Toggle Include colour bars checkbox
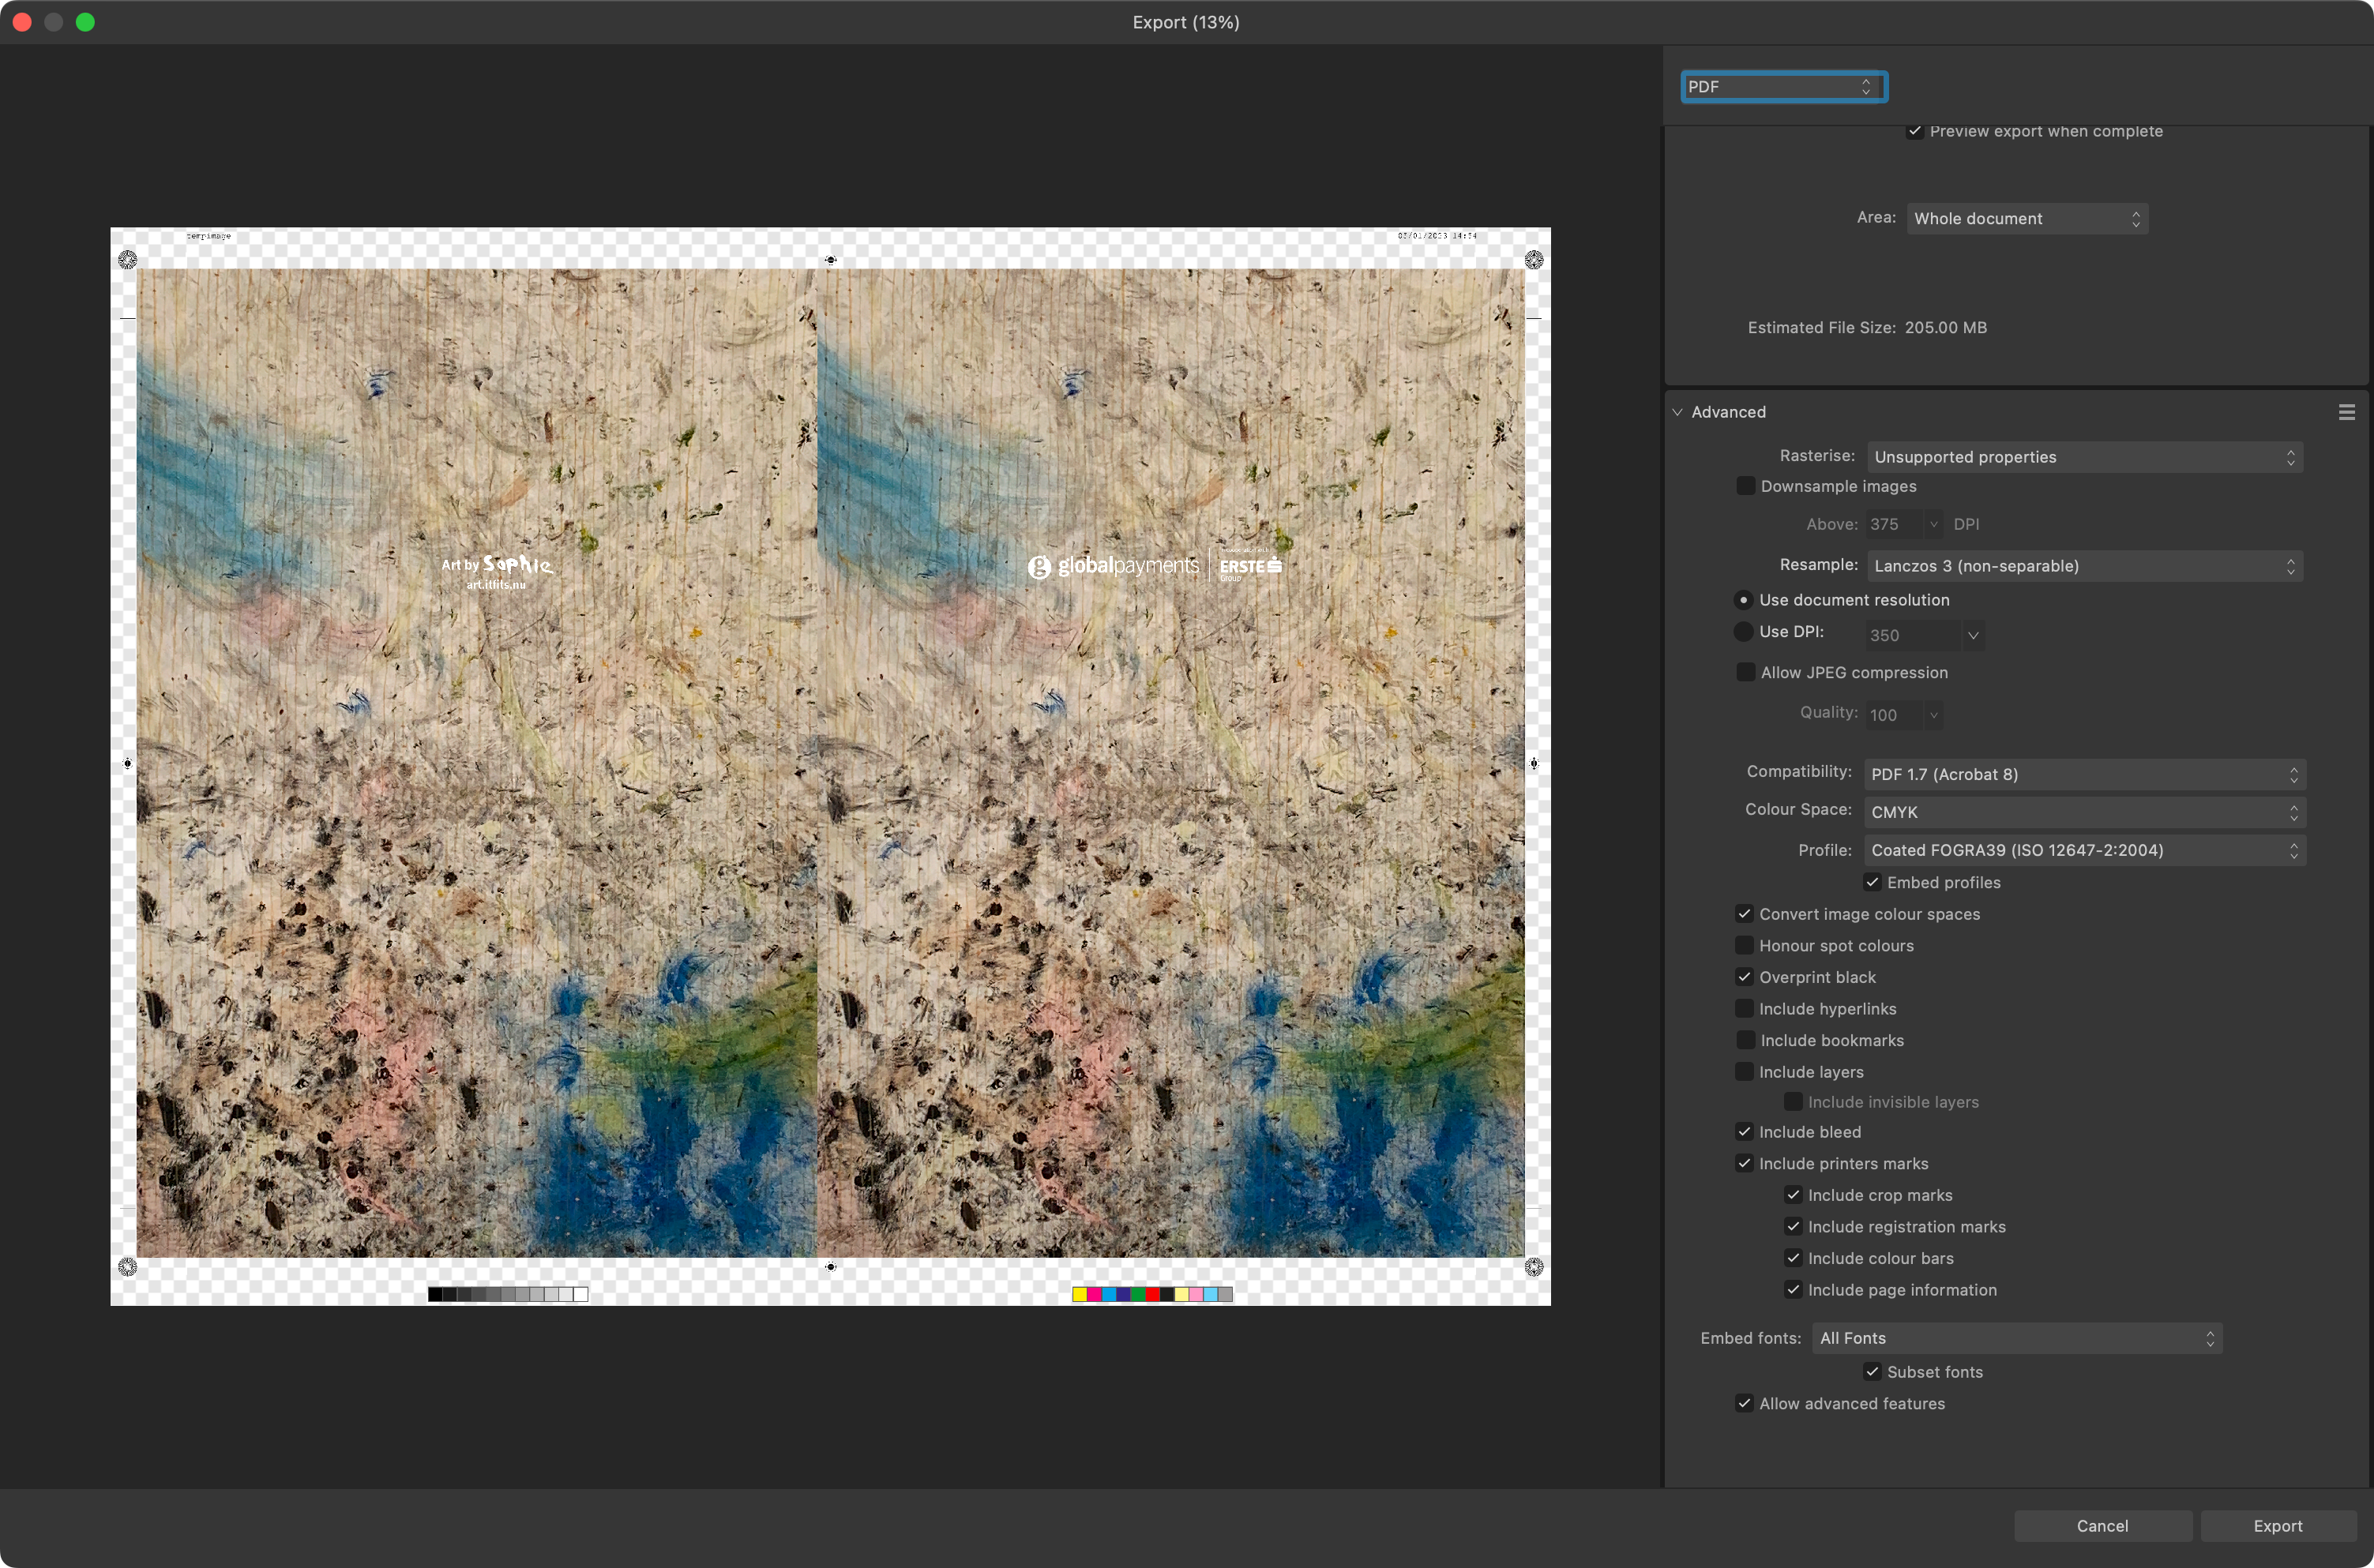The height and width of the screenshot is (1568, 2374). click(1792, 1258)
